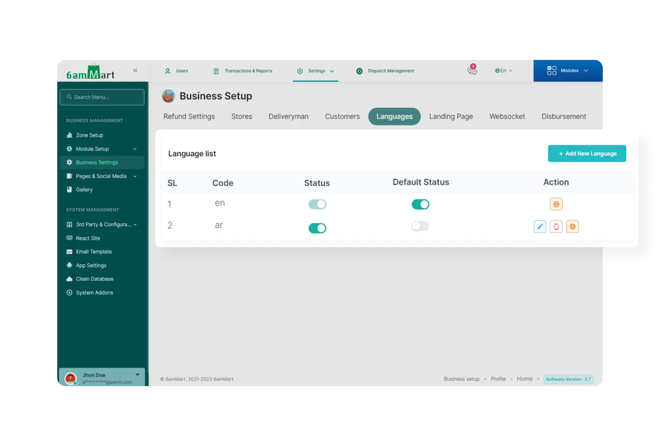Open Clean Database in sidebar
The height and width of the screenshot is (446, 660).
point(95,279)
